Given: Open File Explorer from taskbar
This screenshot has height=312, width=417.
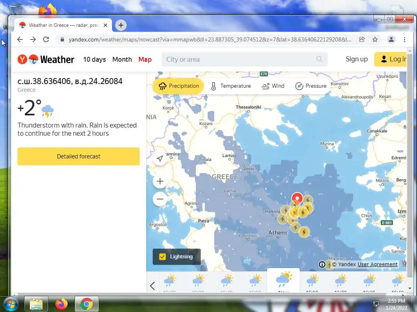Looking at the screenshot, I should [36, 304].
